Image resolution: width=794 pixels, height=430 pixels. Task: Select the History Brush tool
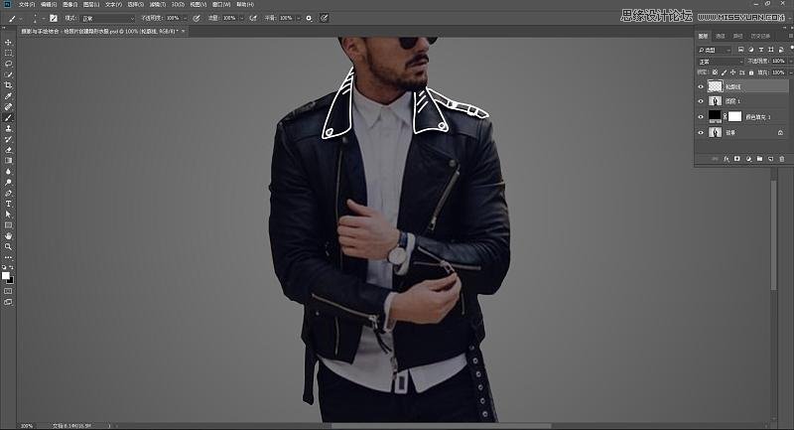click(x=8, y=139)
